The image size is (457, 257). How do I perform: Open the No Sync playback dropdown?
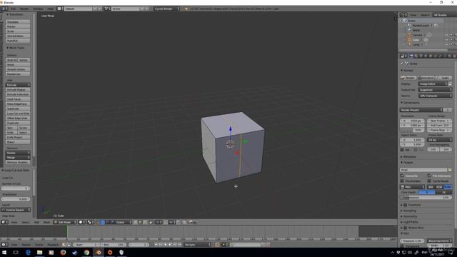tap(197, 245)
